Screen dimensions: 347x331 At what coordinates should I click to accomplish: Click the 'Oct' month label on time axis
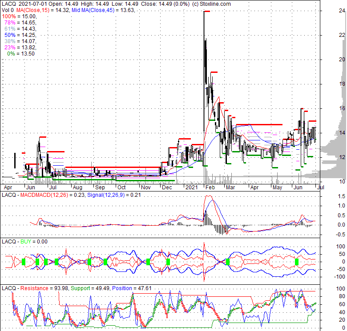(121, 187)
